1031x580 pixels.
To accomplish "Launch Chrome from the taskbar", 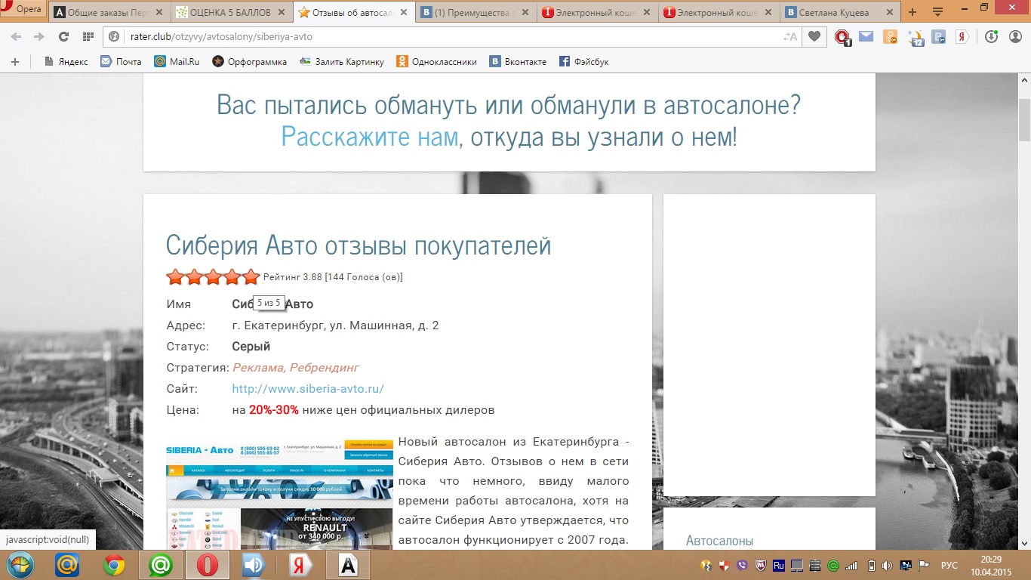I will click(x=114, y=565).
